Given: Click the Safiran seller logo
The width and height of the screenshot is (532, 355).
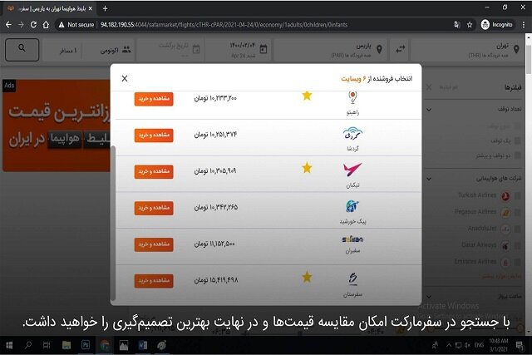Looking at the screenshot, I should tap(352, 239).
